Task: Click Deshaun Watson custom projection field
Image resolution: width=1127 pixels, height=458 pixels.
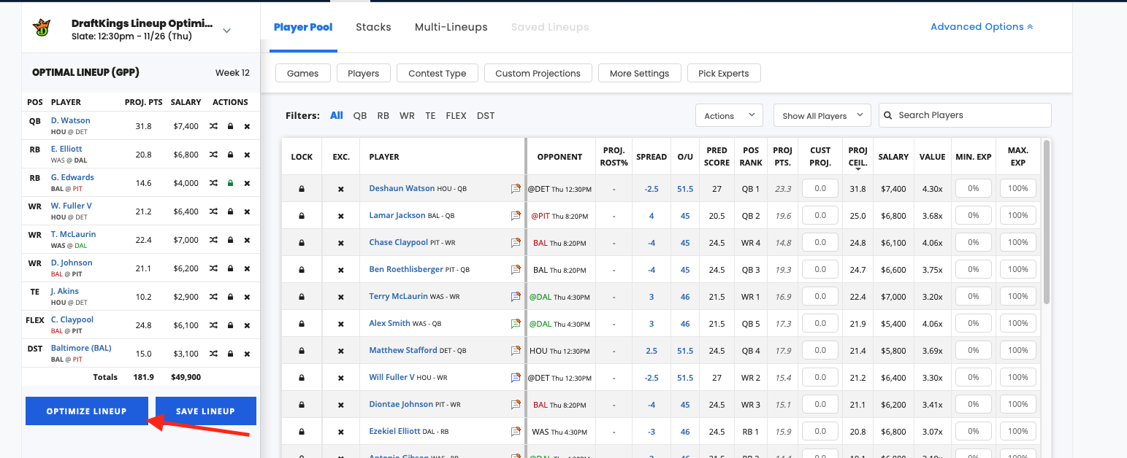Action: coord(820,189)
